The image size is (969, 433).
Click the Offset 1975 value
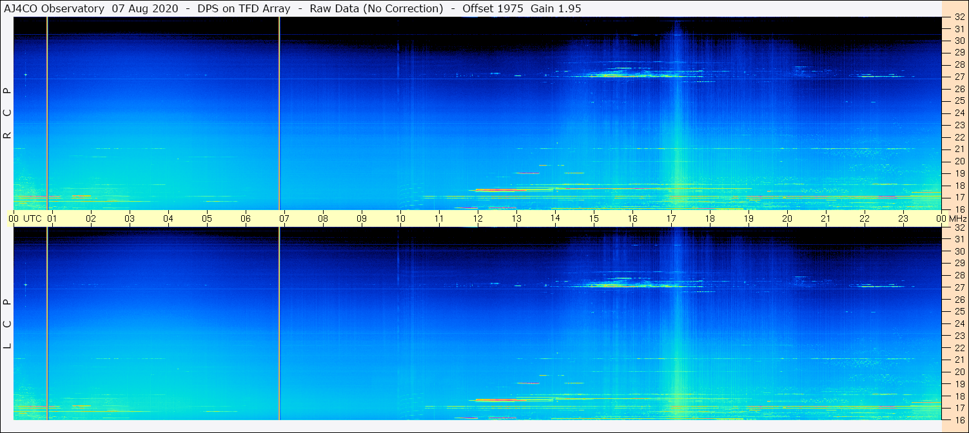tap(493, 8)
